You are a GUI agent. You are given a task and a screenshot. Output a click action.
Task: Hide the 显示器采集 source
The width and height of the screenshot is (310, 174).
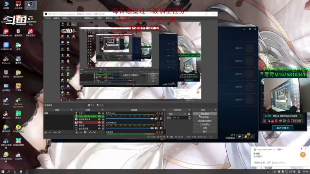click(99, 128)
